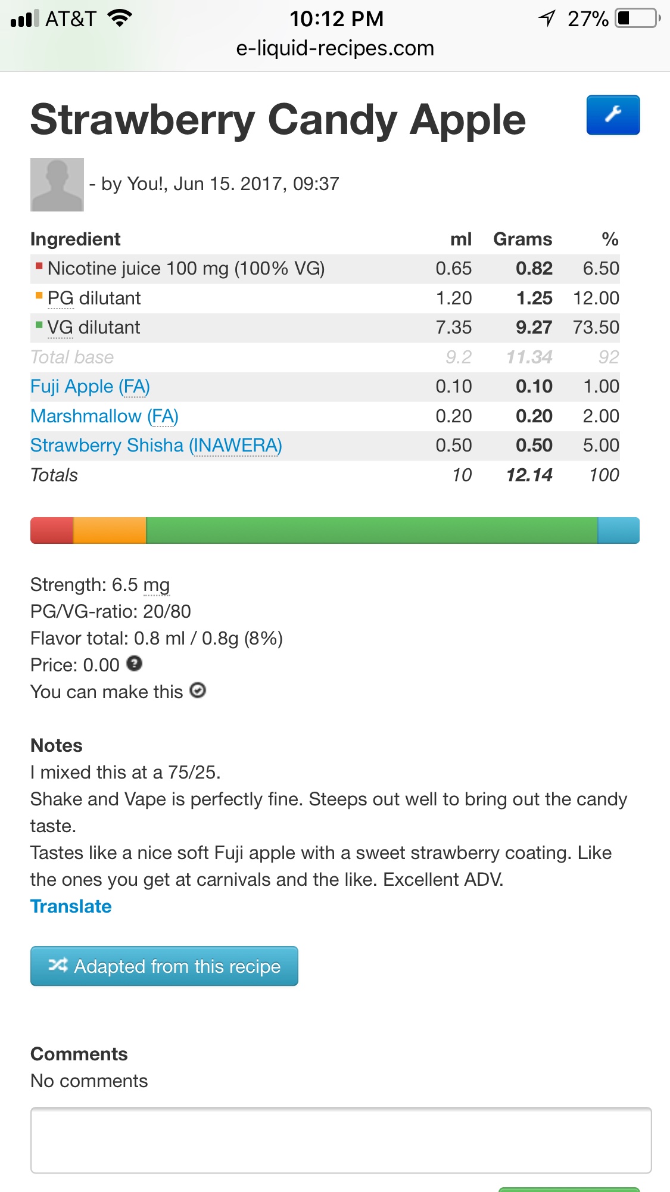Screen dimensions: 670x1192
Task: Open the Fuji Apple (FA) flavor link
Action: tap(90, 387)
